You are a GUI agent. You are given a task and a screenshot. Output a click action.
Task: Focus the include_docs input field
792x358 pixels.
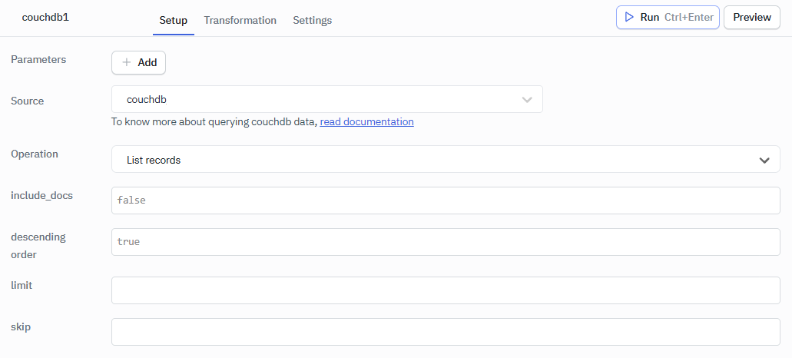pyautogui.click(x=446, y=201)
